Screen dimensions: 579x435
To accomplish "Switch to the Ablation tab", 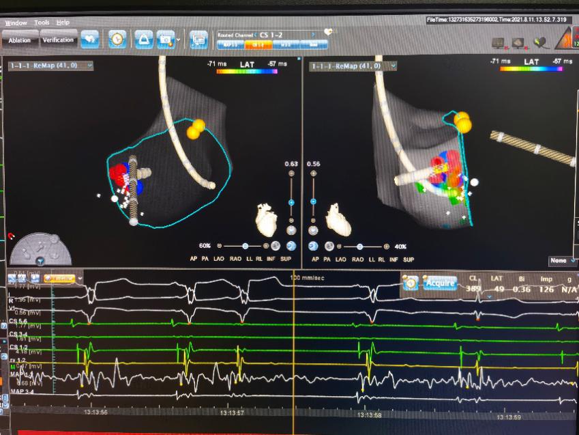I will [19, 40].
